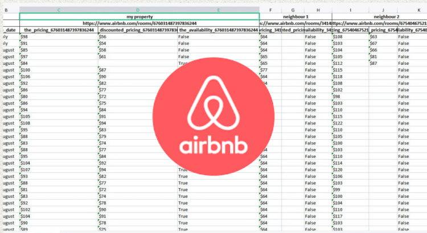The image size is (427, 233).
Task: Select column K header
Action: tap(412, 10)
